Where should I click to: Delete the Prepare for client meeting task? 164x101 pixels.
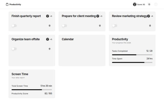tap(100, 26)
